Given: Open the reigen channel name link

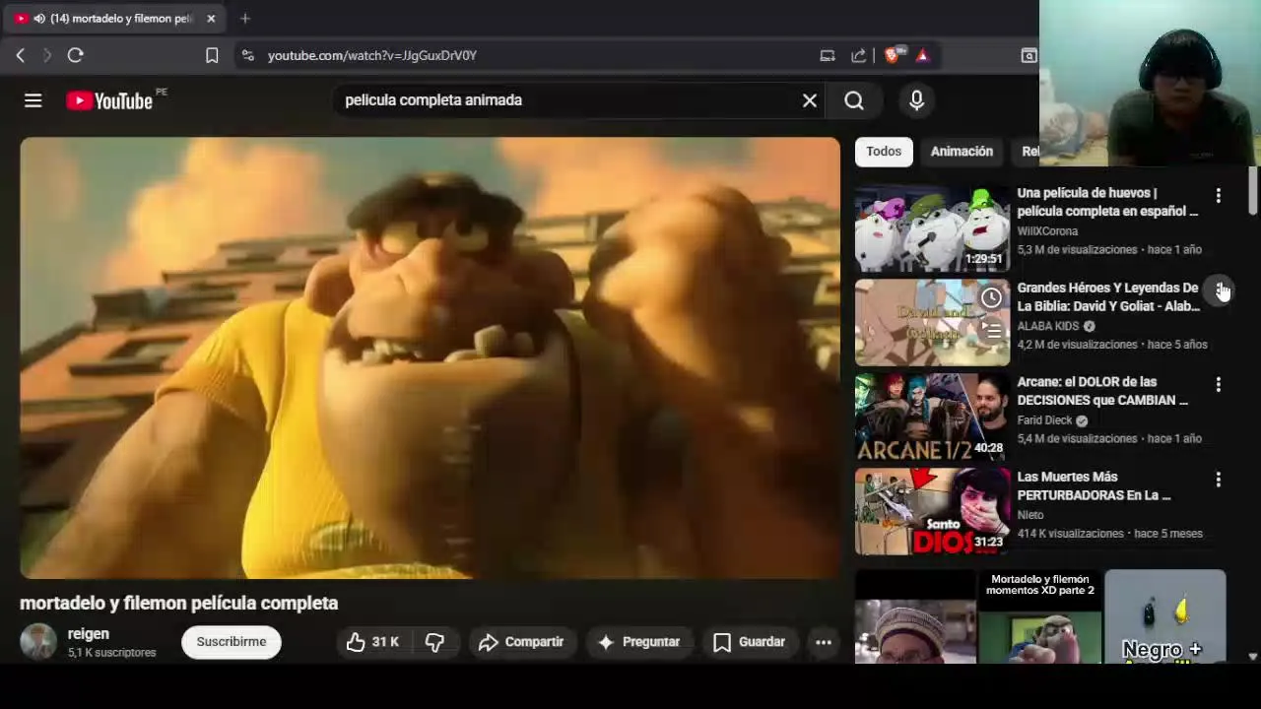Looking at the screenshot, I should (89, 634).
